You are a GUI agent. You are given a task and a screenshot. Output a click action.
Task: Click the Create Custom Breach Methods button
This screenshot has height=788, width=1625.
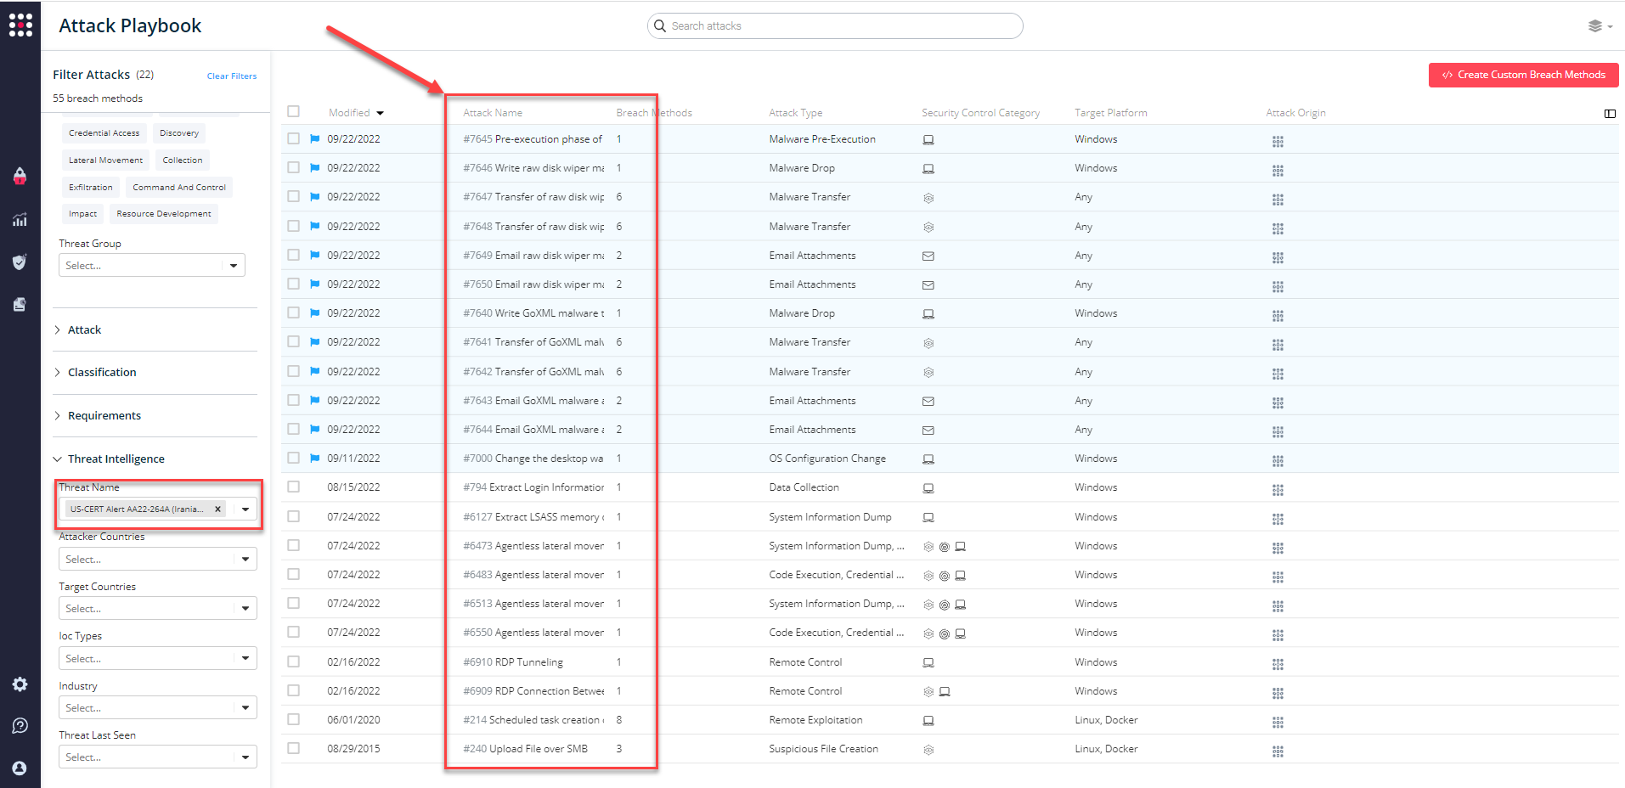coord(1521,75)
